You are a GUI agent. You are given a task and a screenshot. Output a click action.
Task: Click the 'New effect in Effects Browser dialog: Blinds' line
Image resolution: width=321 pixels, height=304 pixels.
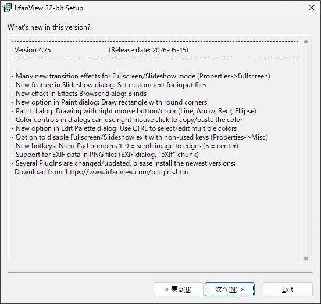coord(79,94)
